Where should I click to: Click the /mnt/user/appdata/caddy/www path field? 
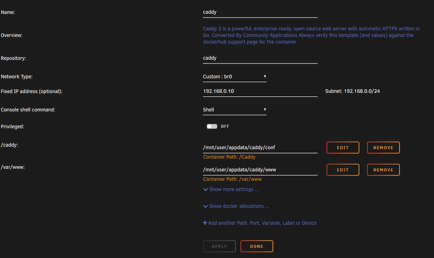click(x=260, y=170)
